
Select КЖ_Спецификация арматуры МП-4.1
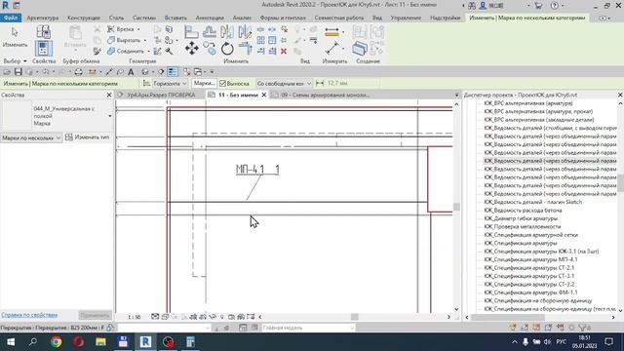530,259
